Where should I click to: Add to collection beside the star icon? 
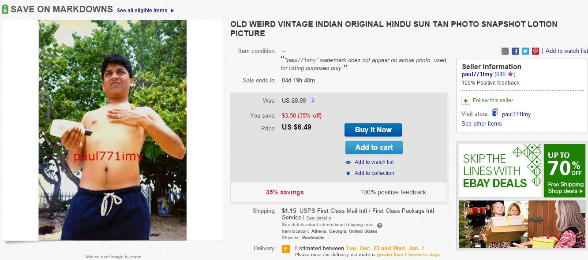point(374,173)
